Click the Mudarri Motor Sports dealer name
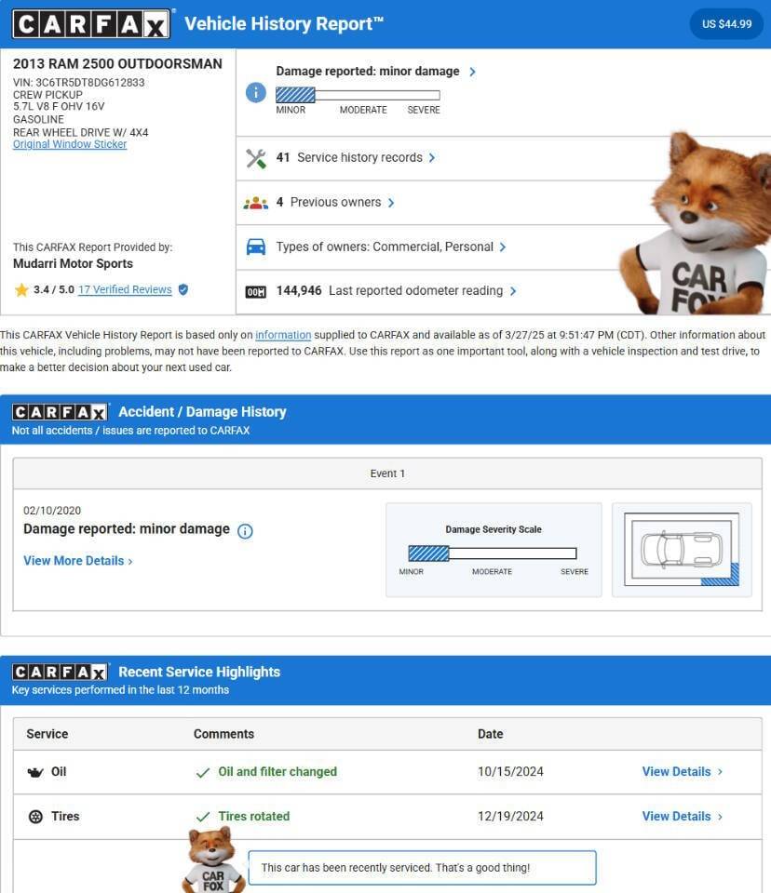 point(73,263)
